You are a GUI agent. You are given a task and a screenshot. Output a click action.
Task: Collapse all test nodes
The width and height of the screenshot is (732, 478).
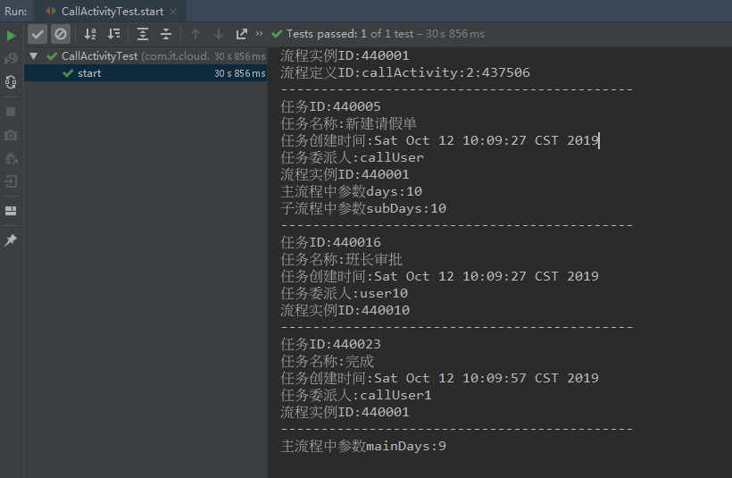click(166, 34)
